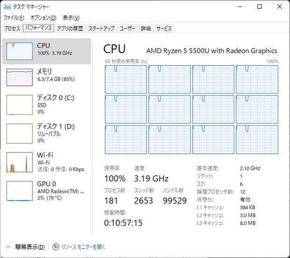The image size is (290, 258).
Task: Collapse view with 簡易表示 chevron
Action: (8, 247)
